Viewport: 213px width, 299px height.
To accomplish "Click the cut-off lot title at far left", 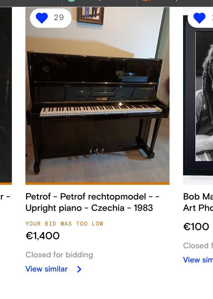I will coord(5,197).
